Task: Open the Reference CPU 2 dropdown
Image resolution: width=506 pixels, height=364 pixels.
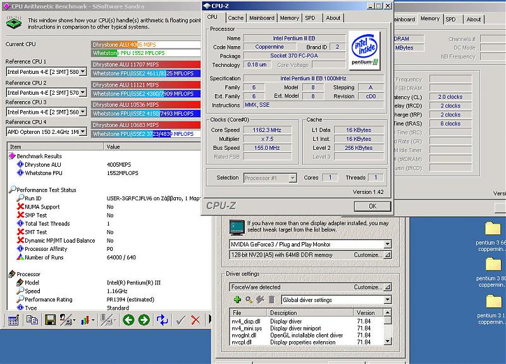Action: (x=83, y=92)
